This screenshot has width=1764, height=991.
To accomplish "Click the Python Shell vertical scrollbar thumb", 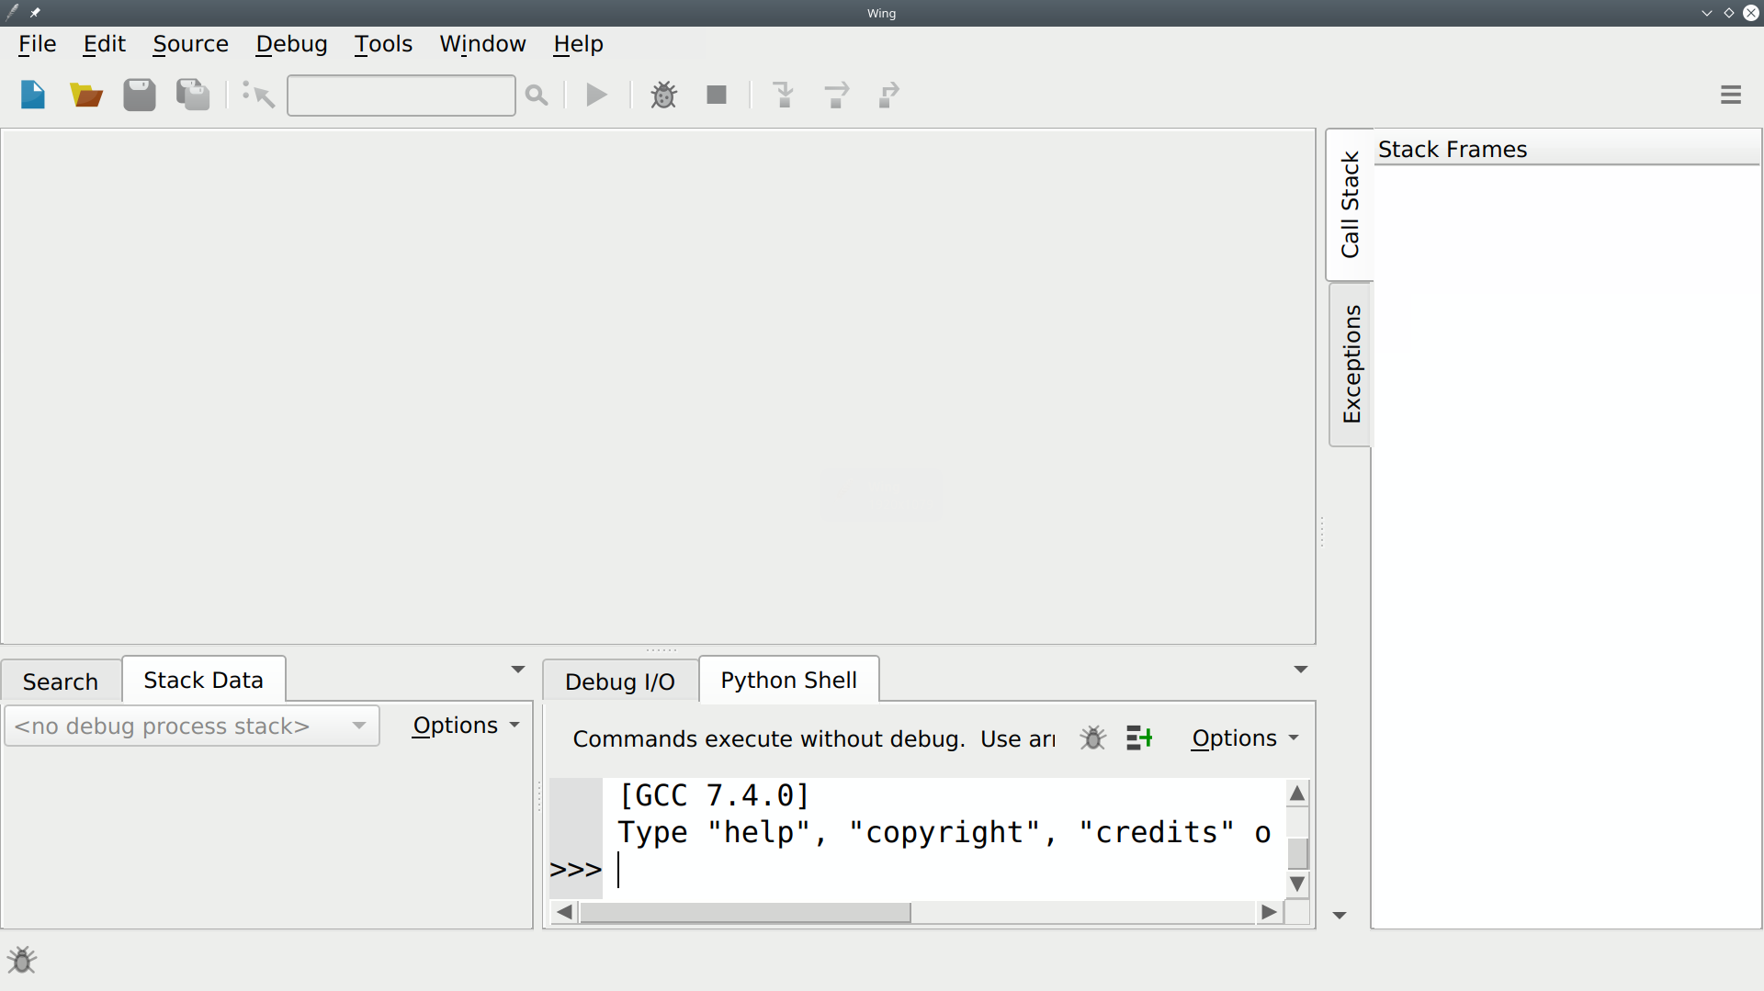I will tap(1297, 853).
